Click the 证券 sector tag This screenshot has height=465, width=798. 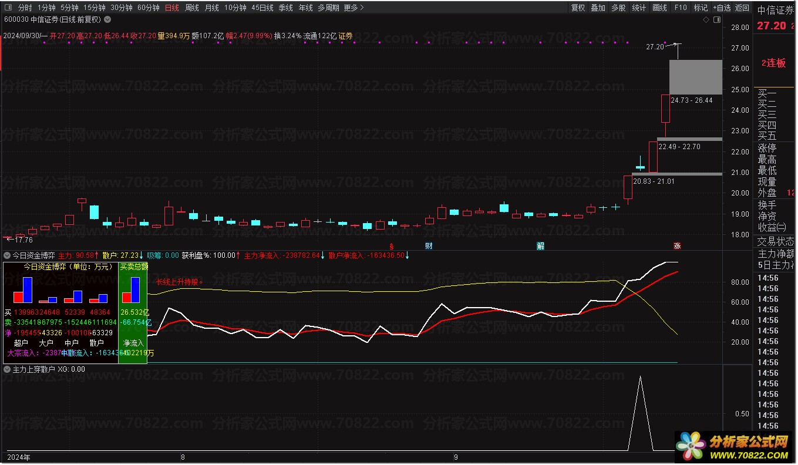pyautogui.click(x=346, y=36)
